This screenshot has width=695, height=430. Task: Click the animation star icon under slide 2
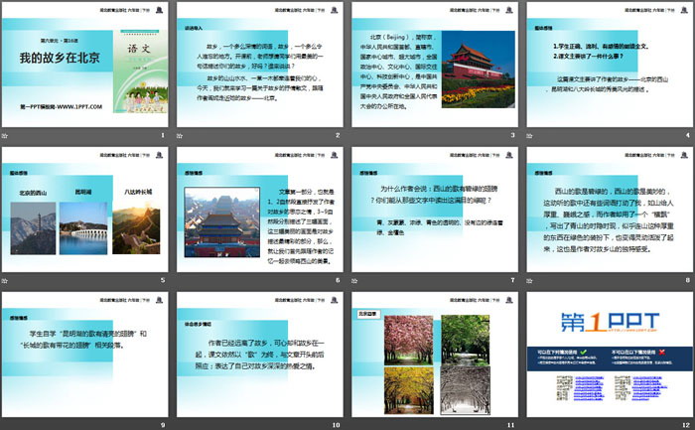coord(180,135)
